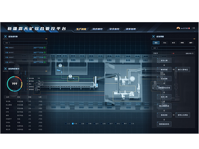Image resolution: width=199 pixels, height=149 pixels.
Task: Select the 逃生 plan tab
Action: pos(156,43)
